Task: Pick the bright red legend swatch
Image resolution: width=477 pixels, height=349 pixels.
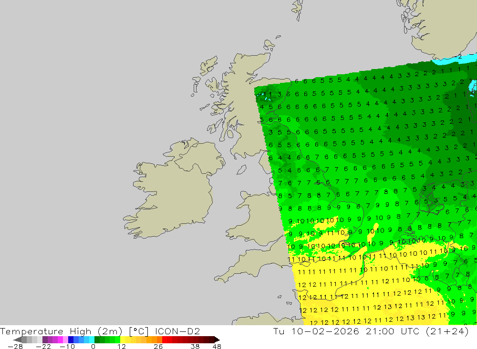Action: pos(165,340)
